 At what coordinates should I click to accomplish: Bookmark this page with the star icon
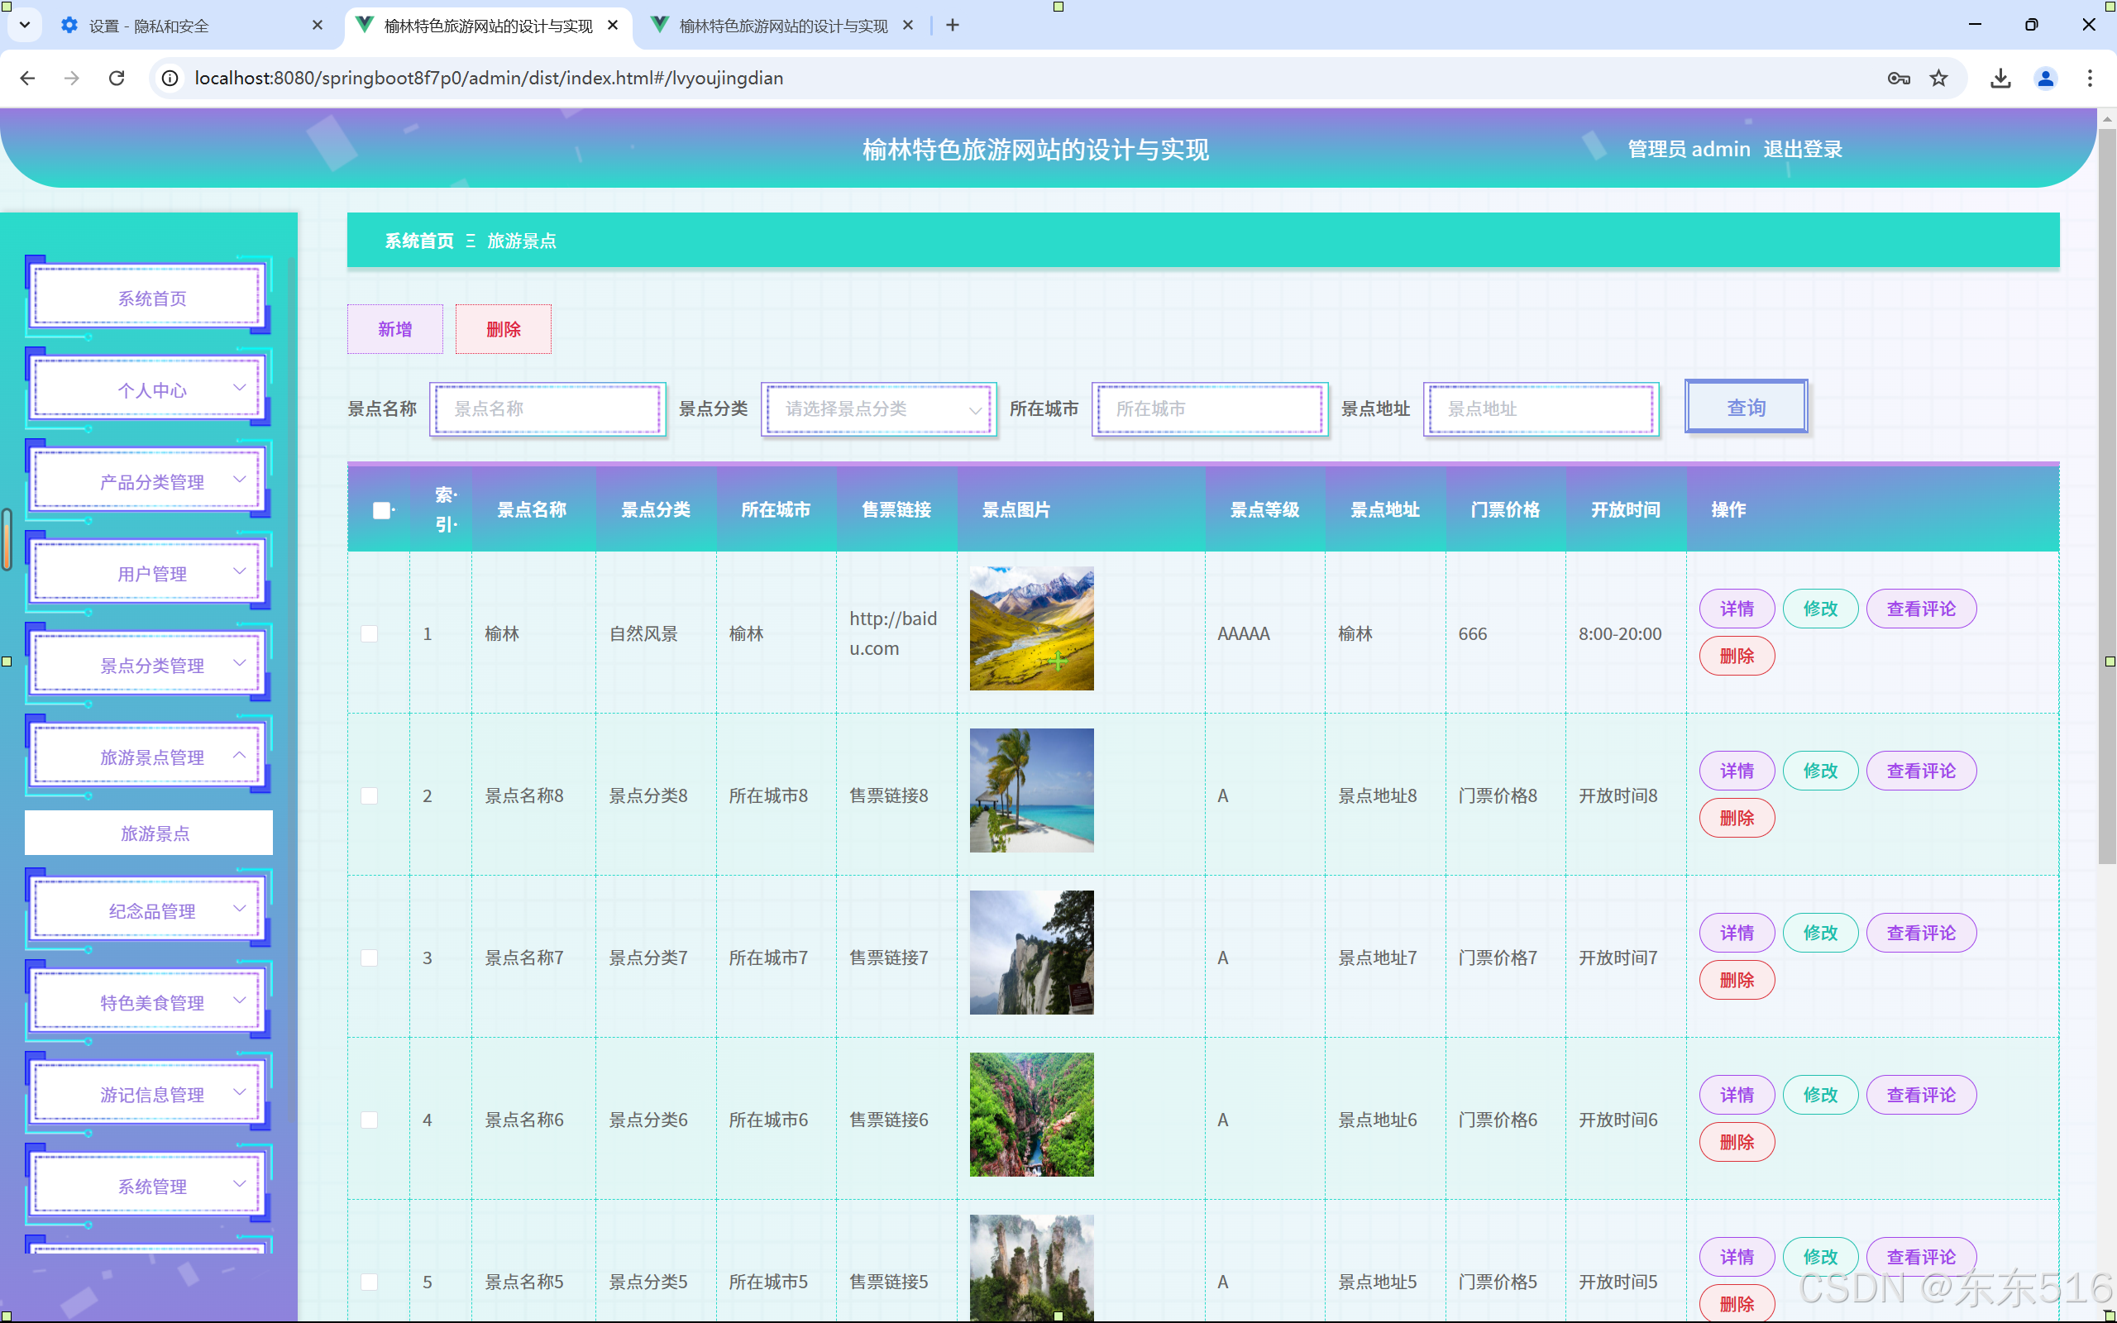click(1938, 78)
